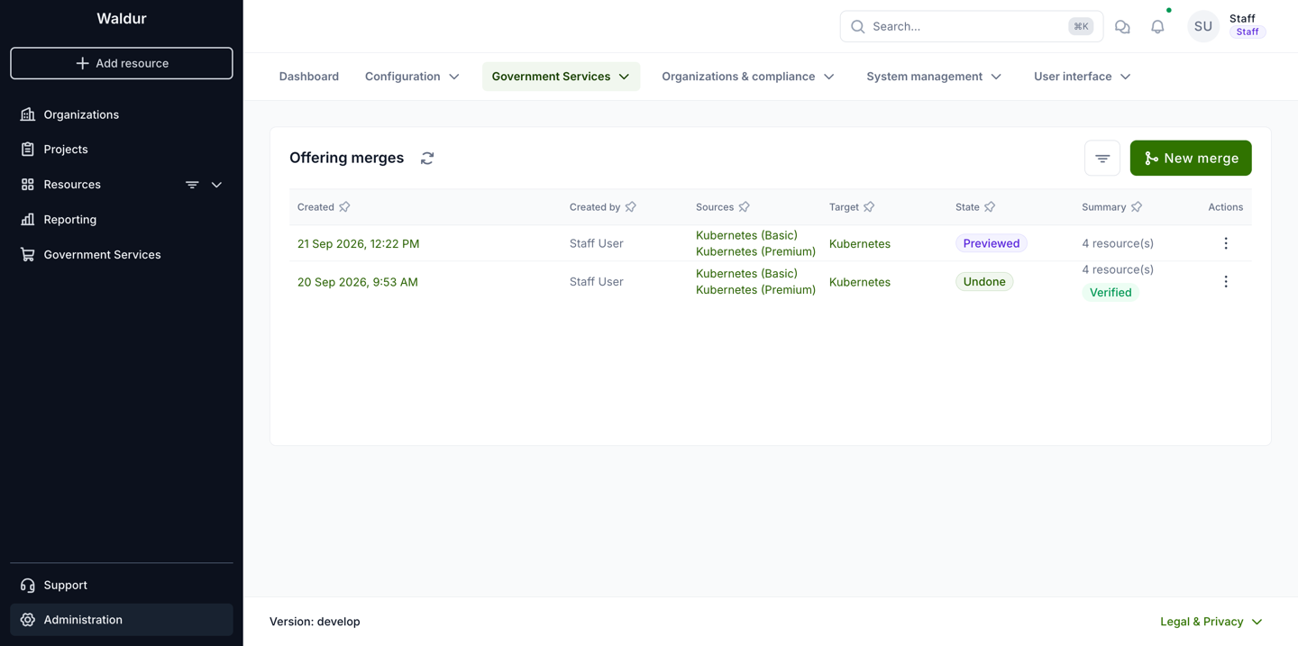The image size is (1298, 646).
Task: Open the System management menu
Action: coord(934,77)
